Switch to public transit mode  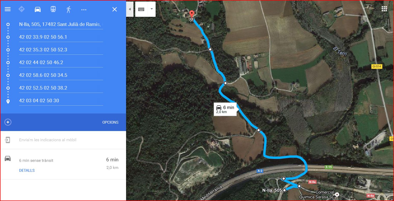pyautogui.click(x=53, y=9)
